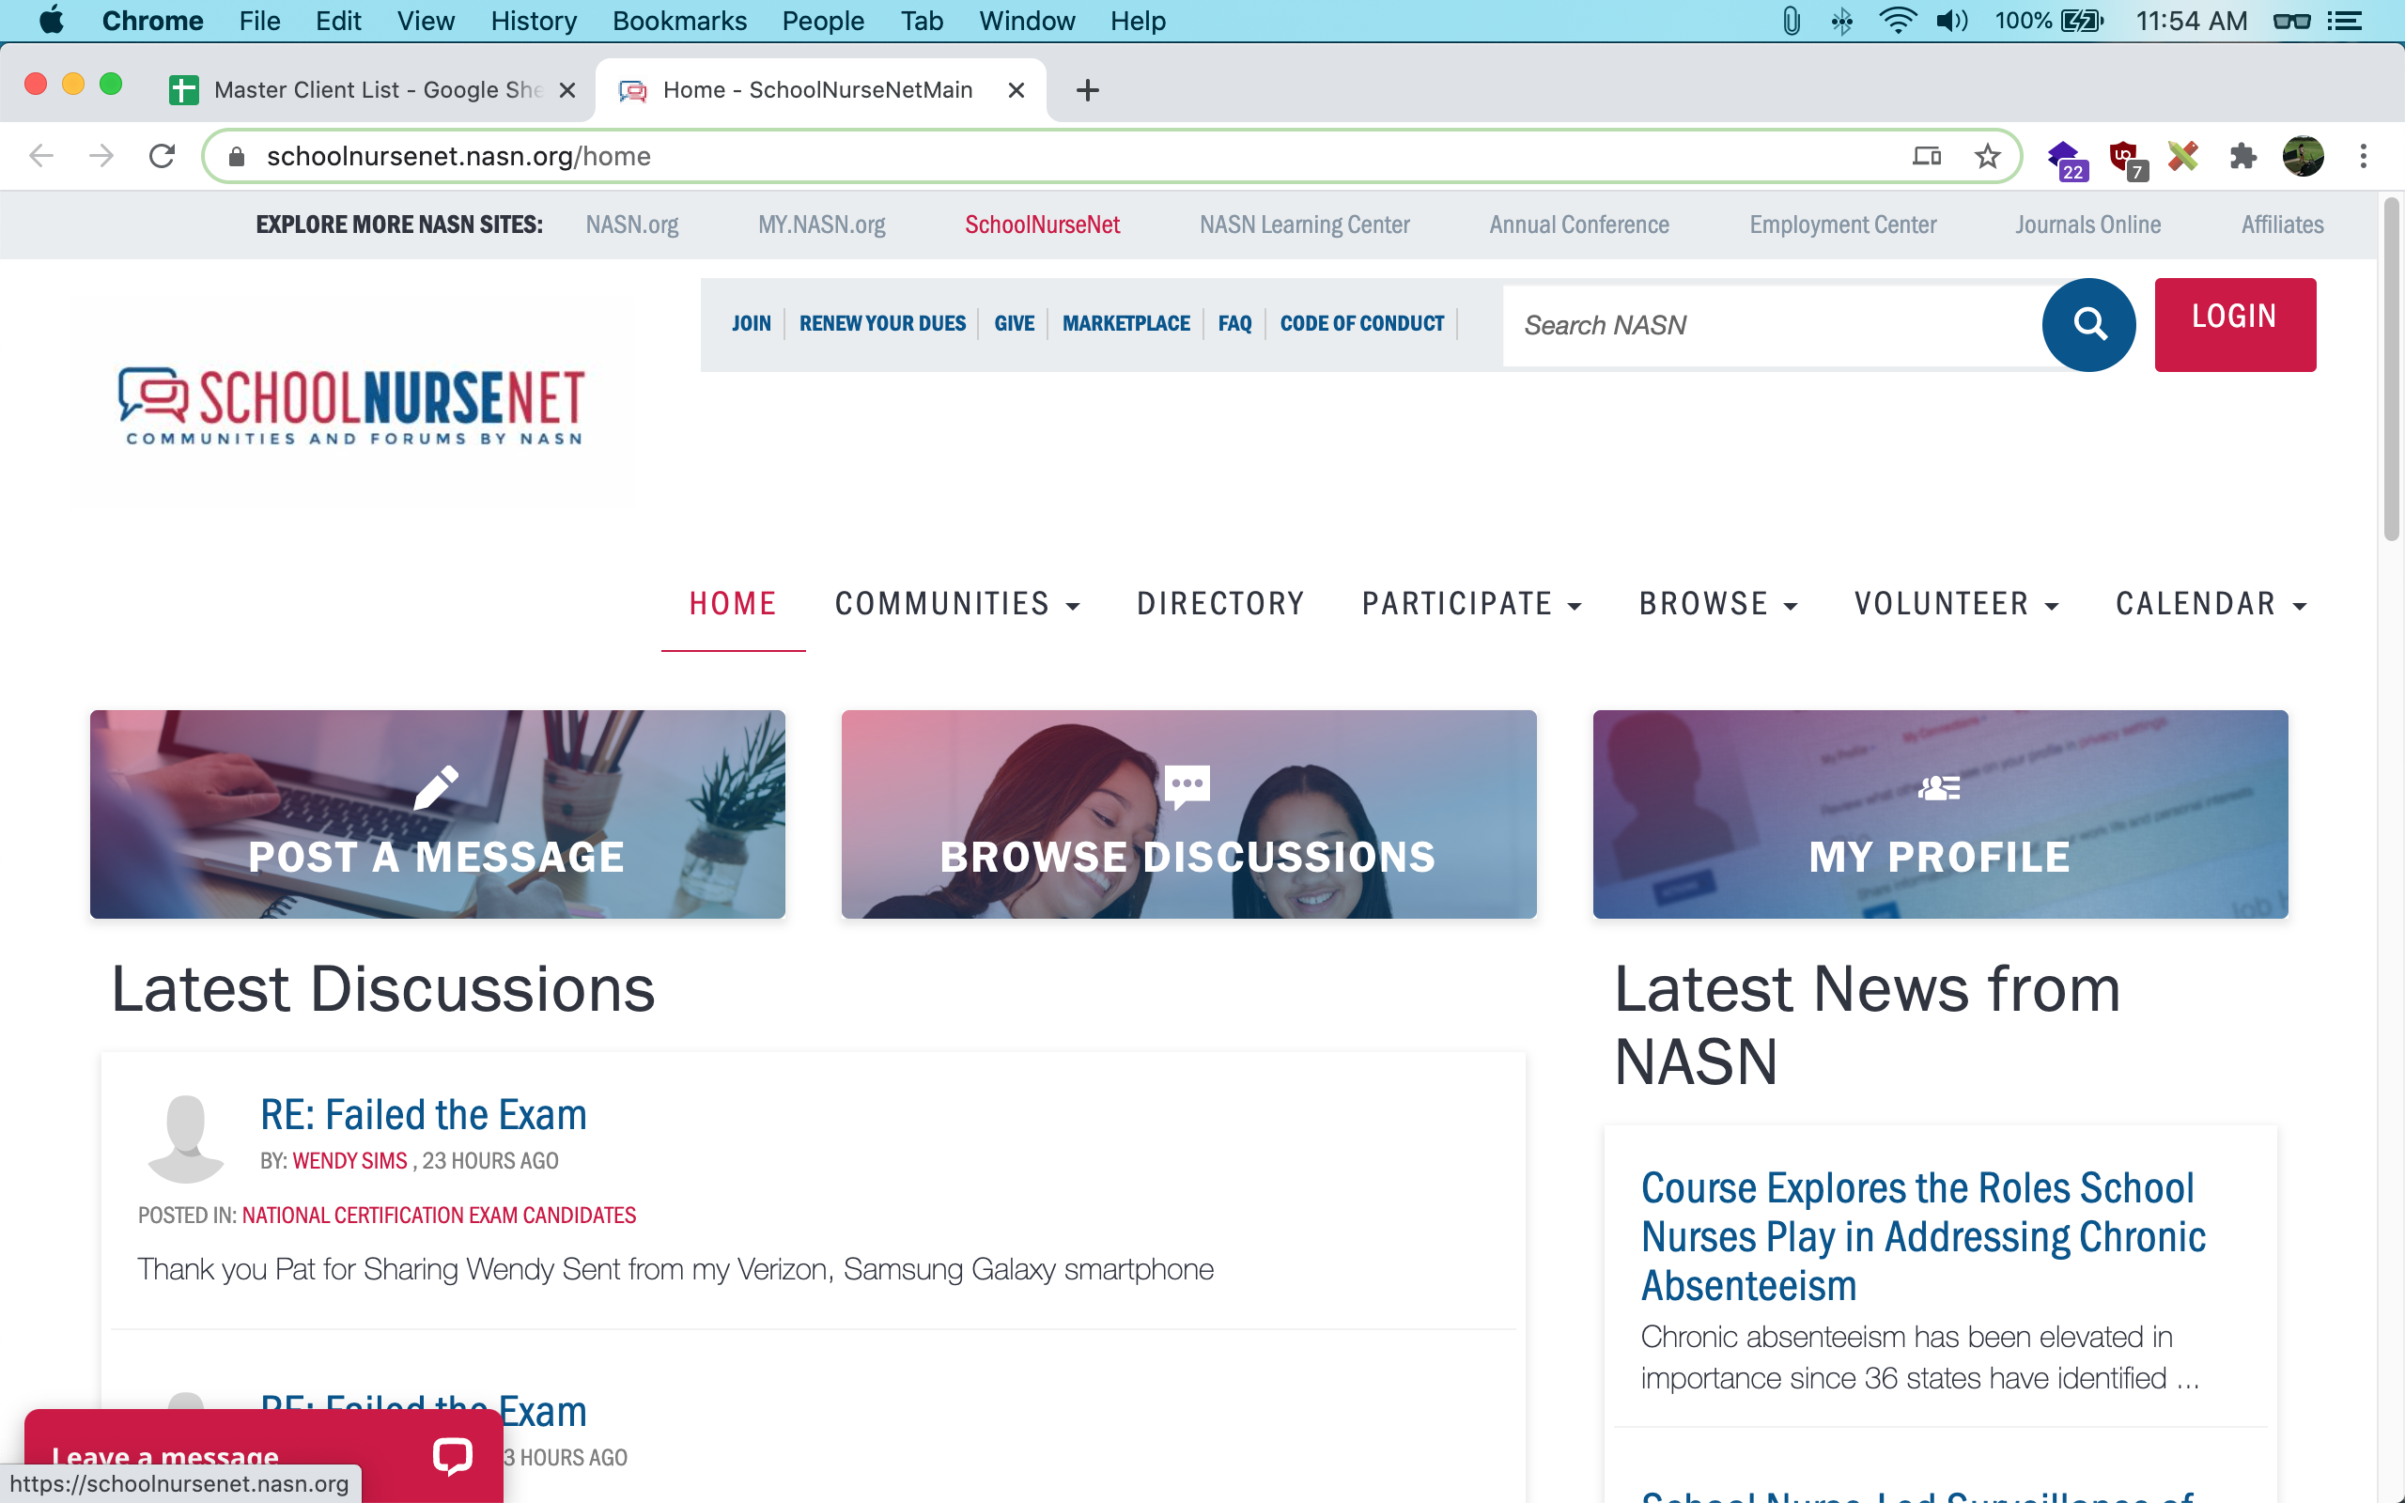Open Wendy Sims author link
The width and height of the screenshot is (2405, 1503).
point(349,1161)
